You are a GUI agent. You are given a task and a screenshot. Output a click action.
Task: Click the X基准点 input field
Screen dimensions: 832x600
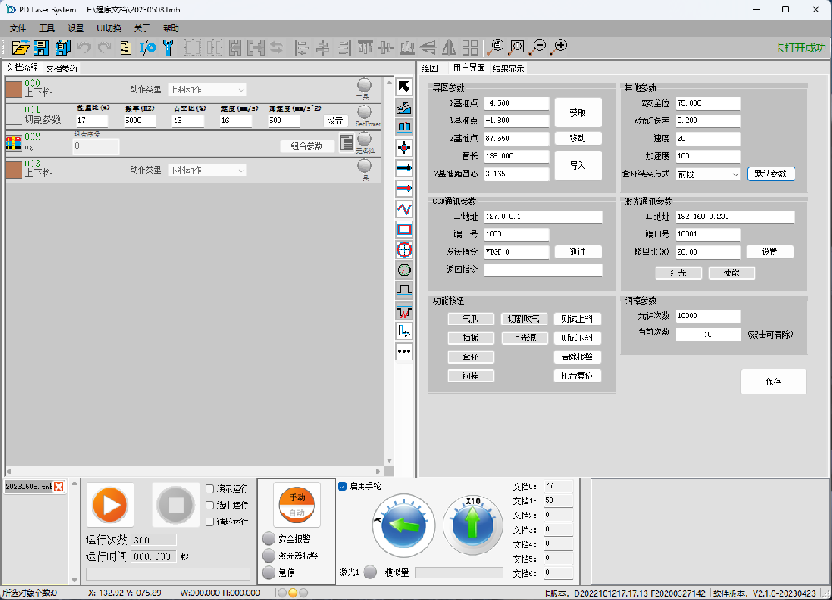pyautogui.click(x=517, y=103)
